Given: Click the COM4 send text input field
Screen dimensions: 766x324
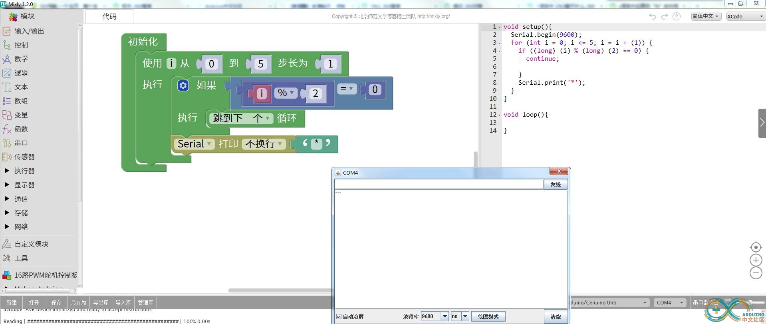Looking at the screenshot, I should (x=439, y=184).
